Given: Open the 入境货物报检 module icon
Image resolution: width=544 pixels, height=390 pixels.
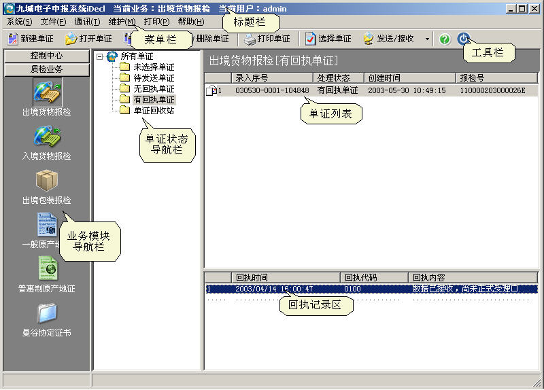Looking at the screenshot, I should click(46, 137).
